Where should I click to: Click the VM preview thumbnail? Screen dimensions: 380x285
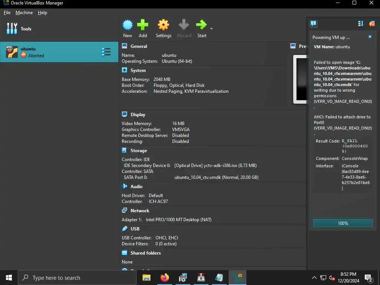click(x=300, y=79)
